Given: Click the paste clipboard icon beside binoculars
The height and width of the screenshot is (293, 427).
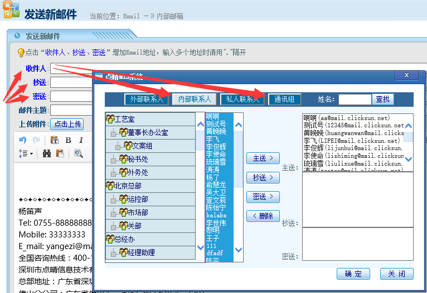Looking at the screenshot, I should click(x=60, y=153).
